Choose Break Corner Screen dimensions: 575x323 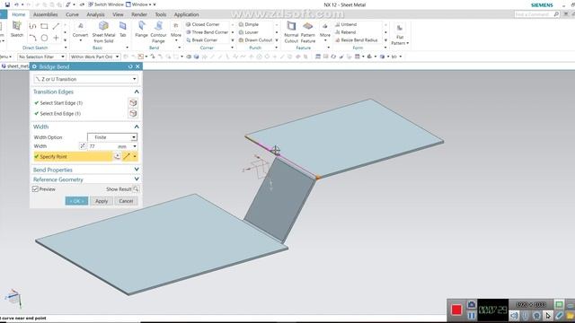coord(201,39)
